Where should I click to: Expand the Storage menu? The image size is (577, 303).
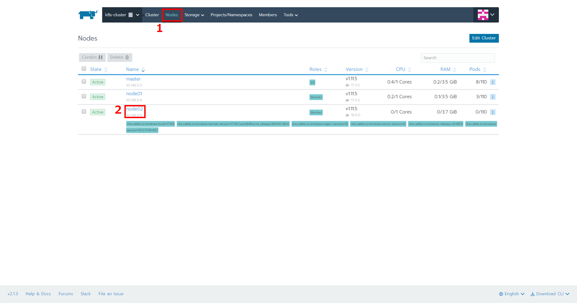(x=194, y=15)
